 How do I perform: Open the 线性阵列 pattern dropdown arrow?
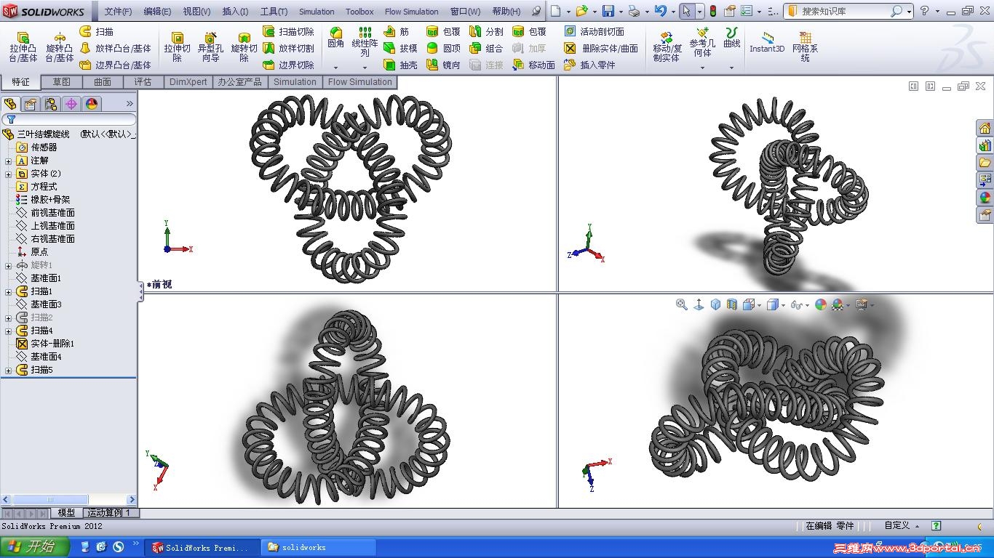[365, 68]
